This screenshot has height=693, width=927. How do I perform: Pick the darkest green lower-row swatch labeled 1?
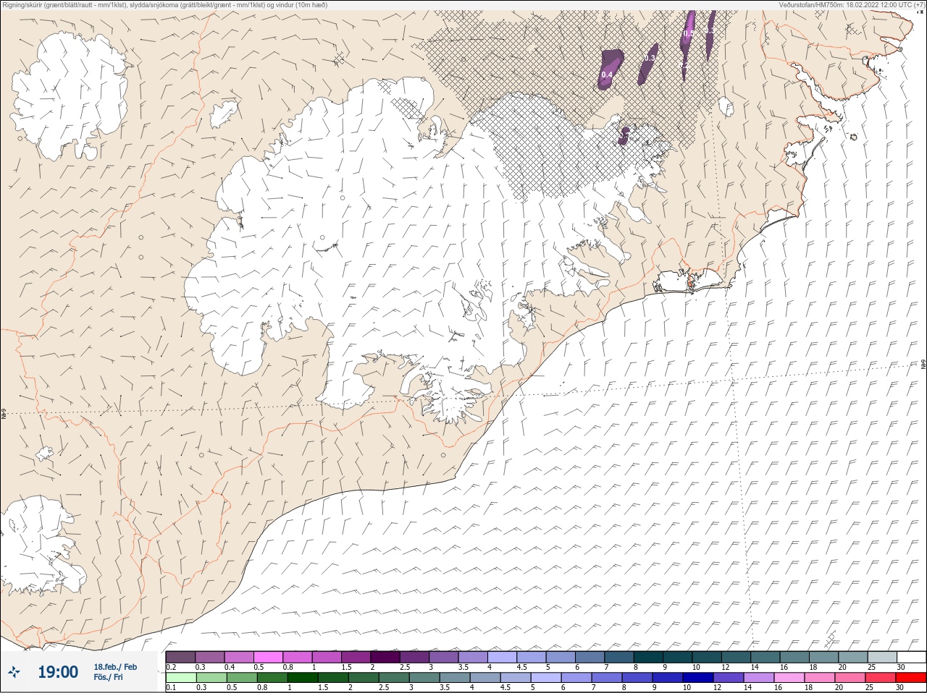pyautogui.click(x=303, y=679)
